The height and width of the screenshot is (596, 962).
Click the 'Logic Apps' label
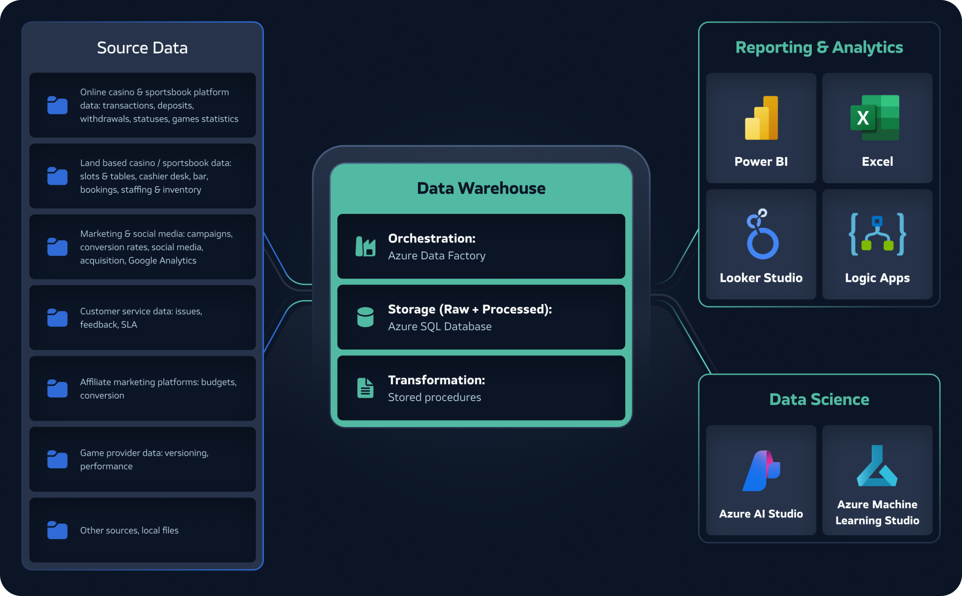877,278
